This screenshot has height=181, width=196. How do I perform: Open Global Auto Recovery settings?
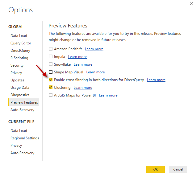[x=22, y=110]
